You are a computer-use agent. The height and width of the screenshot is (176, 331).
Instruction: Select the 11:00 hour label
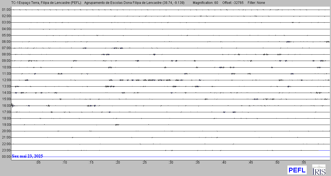click(x=6, y=74)
